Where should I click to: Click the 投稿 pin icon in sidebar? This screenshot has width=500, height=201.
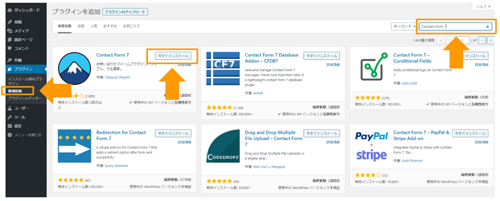point(9,22)
